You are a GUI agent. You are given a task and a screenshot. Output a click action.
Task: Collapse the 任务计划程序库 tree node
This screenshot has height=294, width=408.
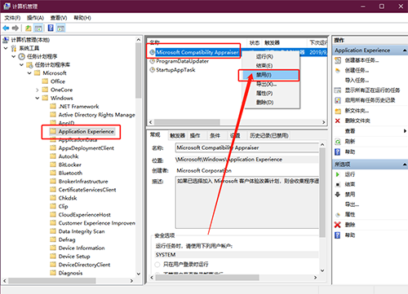pos(21,65)
